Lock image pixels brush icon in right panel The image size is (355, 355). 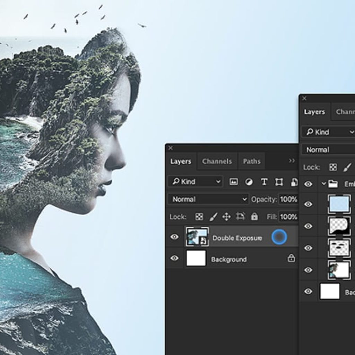click(x=347, y=167)
